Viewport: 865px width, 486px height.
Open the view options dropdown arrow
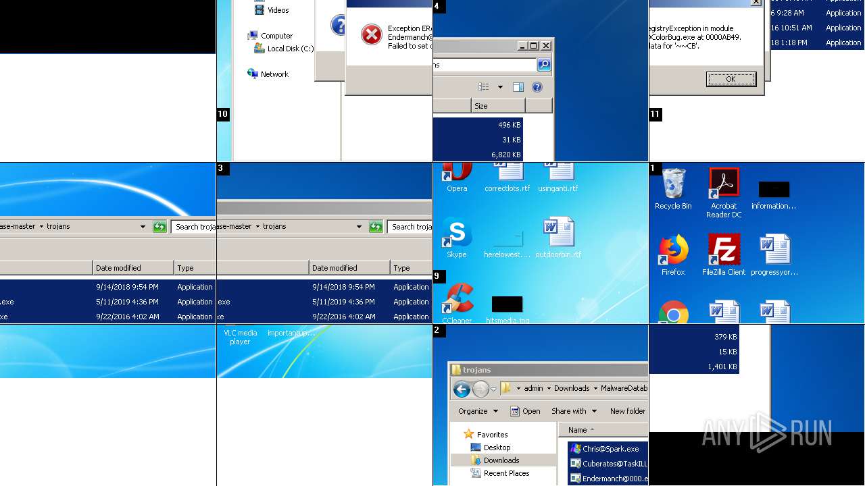(x=500, y=87)
